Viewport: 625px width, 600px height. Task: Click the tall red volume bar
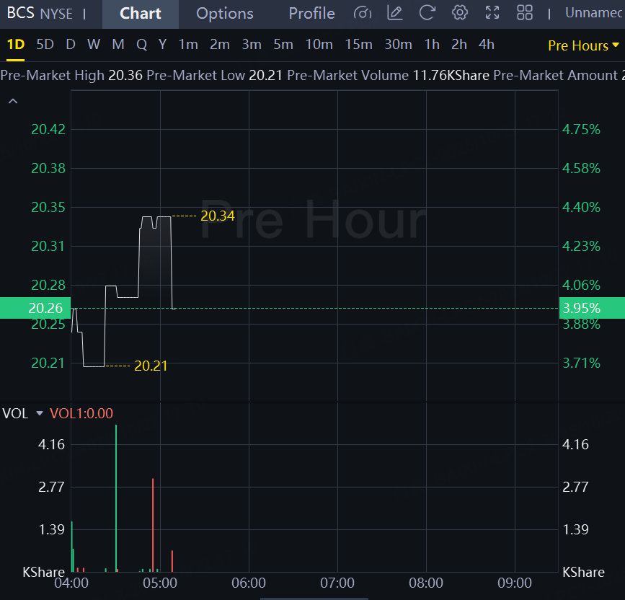[x=153, y=525]
